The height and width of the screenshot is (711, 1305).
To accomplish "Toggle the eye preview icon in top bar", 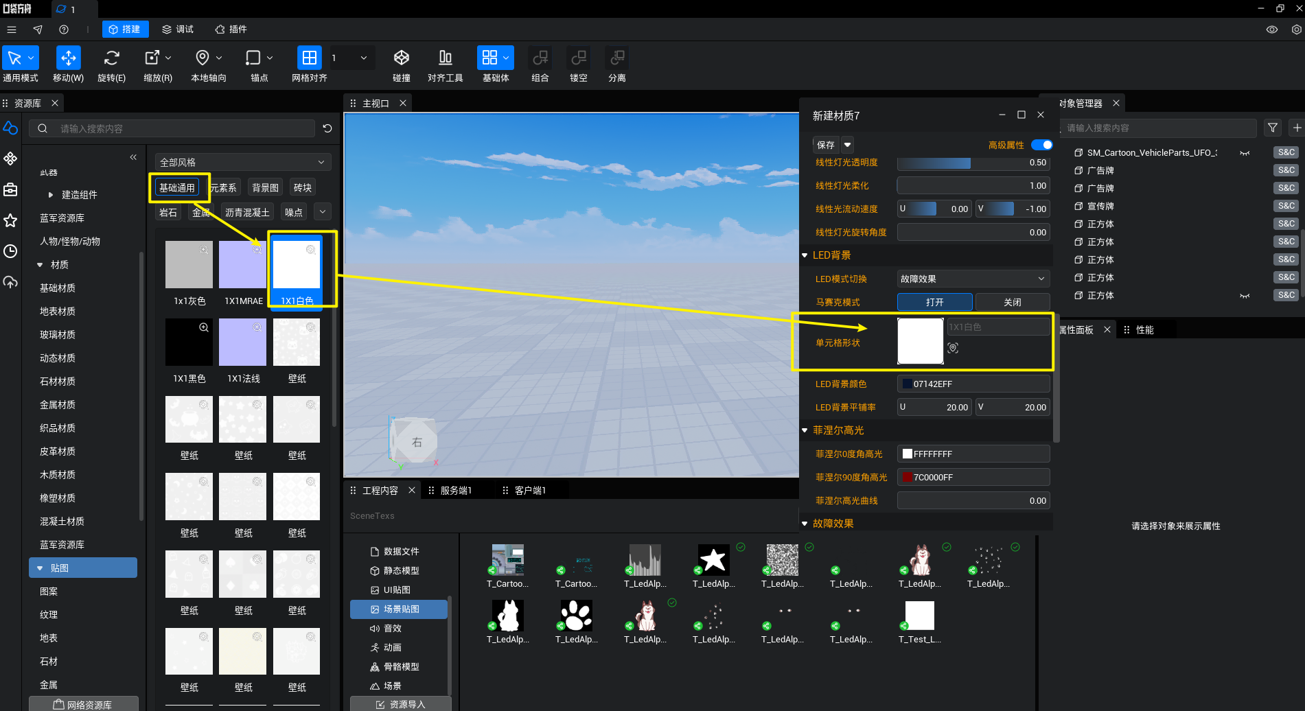I will pos(1272,30).
